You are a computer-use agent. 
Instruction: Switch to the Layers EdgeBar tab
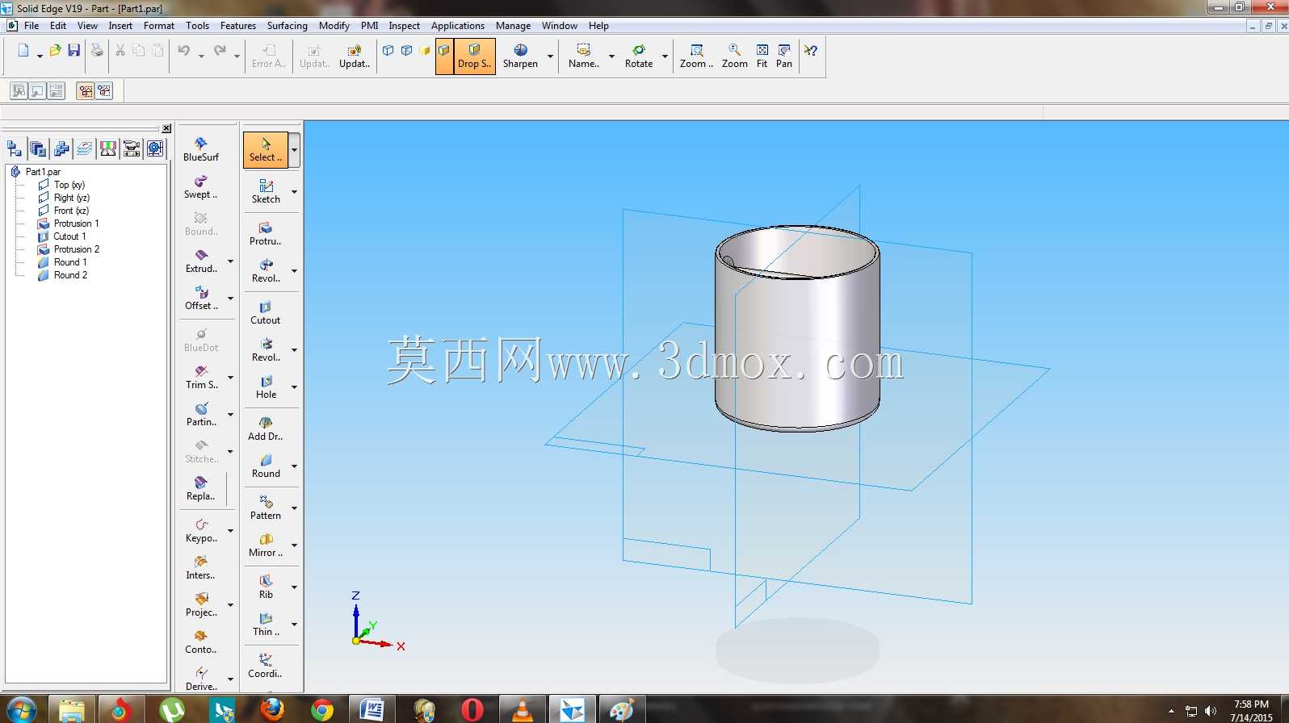[84, 148]
